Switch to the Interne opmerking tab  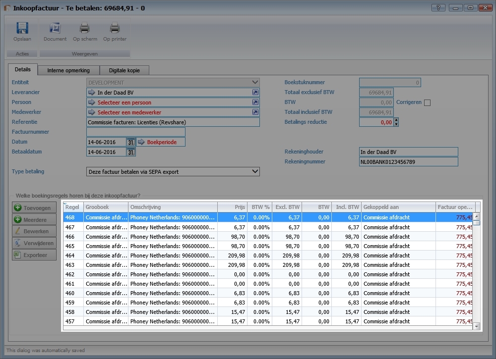click(x=68, y=70)
